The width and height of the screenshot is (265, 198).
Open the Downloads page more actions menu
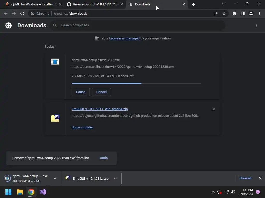click(256, 26)
